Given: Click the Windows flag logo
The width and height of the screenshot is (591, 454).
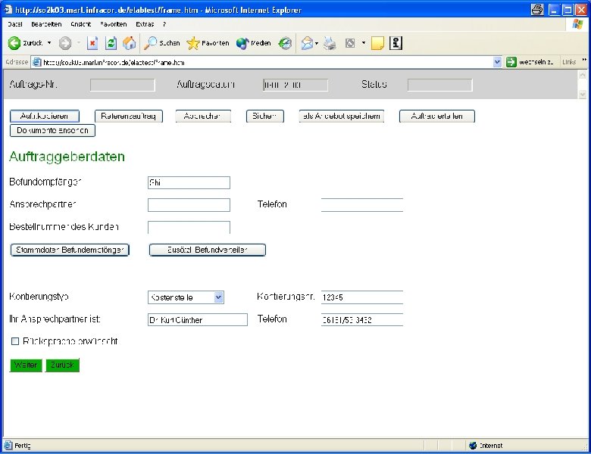Looking at the screenshot, I should [x=578, y=24].
